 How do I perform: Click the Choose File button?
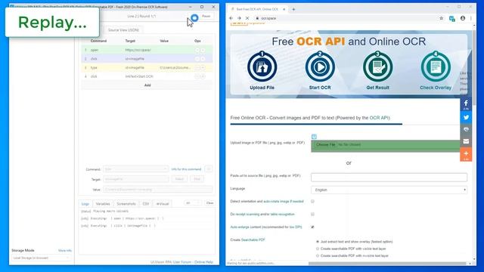[325, 144]
